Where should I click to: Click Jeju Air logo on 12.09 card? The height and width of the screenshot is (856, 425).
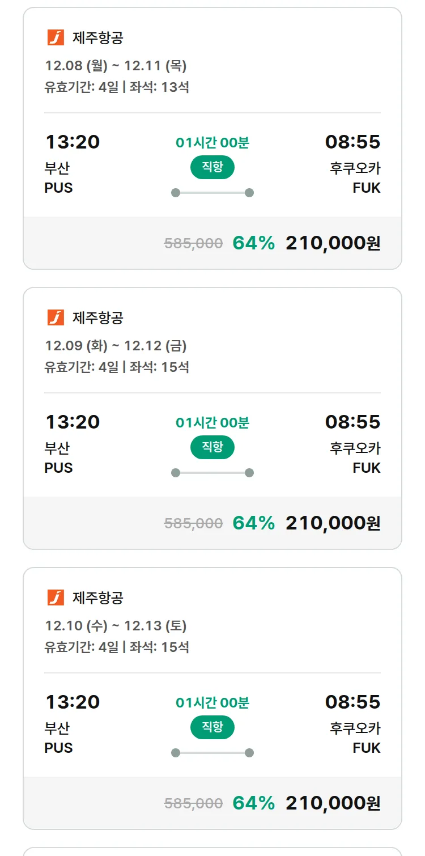pyautogui.click(x=56, y=317)
